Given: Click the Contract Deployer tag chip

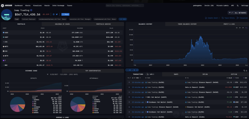Looking at the screenshot, I should coord(29,19).
